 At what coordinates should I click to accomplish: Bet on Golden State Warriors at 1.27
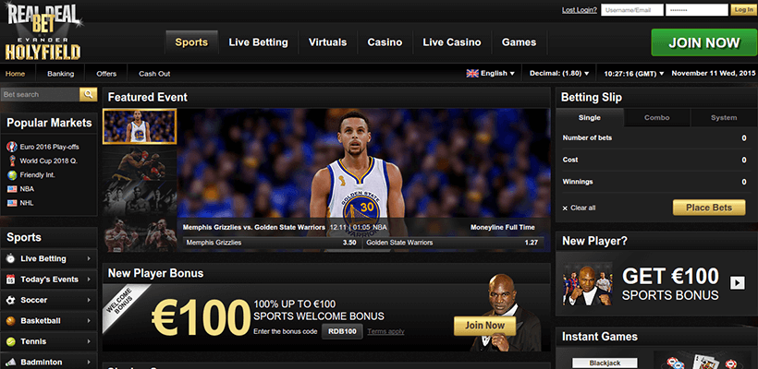[453, 243]
